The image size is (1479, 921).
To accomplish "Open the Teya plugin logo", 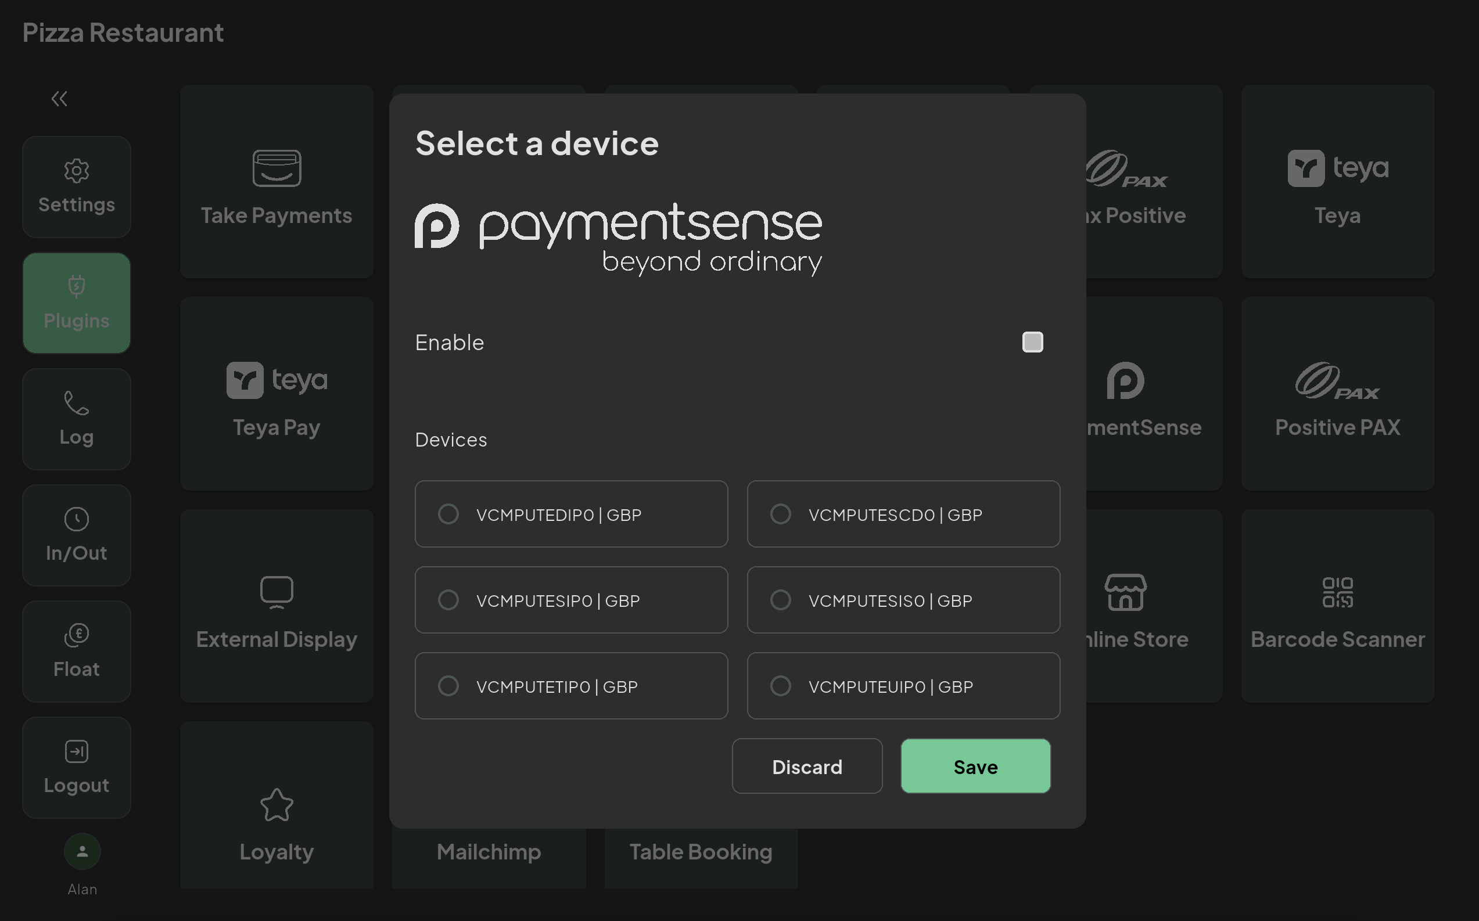I will coord(1338,168).
